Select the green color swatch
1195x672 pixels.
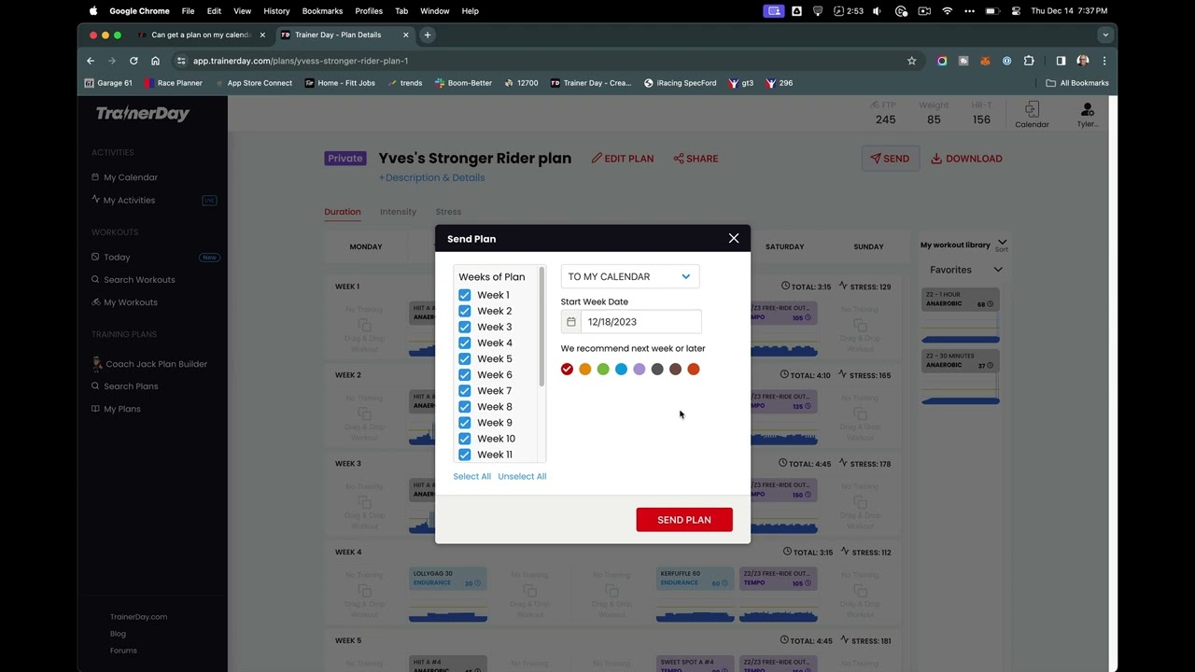(x=603, y=370)
